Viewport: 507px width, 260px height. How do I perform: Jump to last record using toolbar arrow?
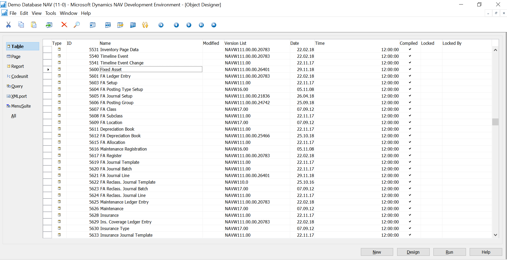[201, 25]
